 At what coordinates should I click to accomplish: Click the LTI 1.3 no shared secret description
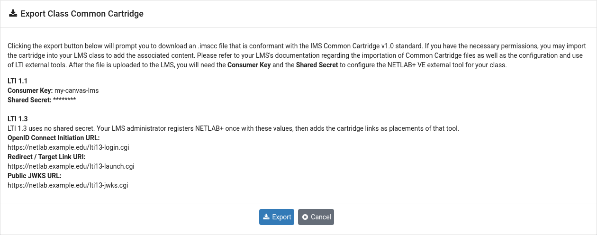[x=233, y=128]
